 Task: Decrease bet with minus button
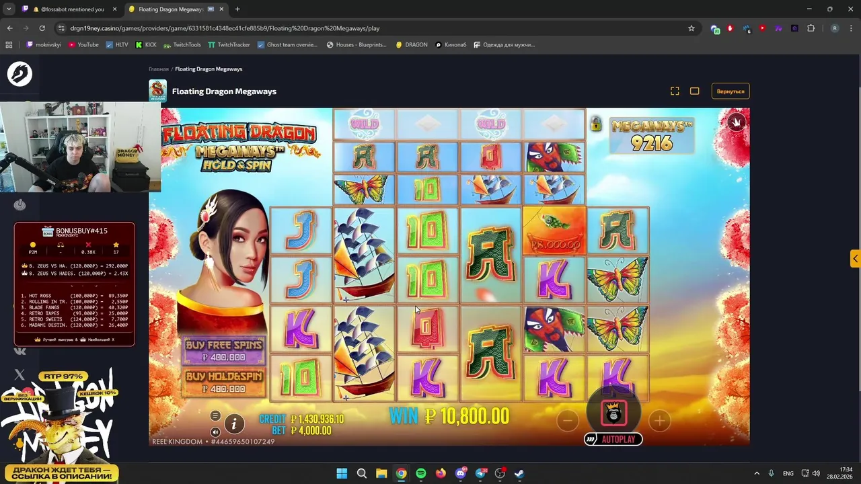point(567,421)
